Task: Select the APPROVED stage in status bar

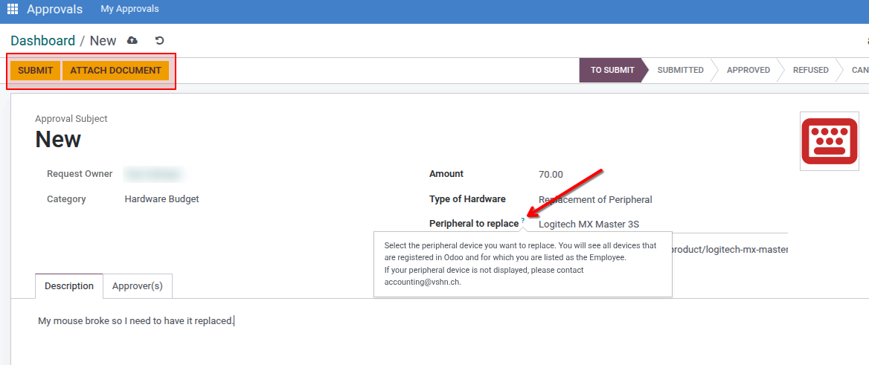Action: coord(748,71)
